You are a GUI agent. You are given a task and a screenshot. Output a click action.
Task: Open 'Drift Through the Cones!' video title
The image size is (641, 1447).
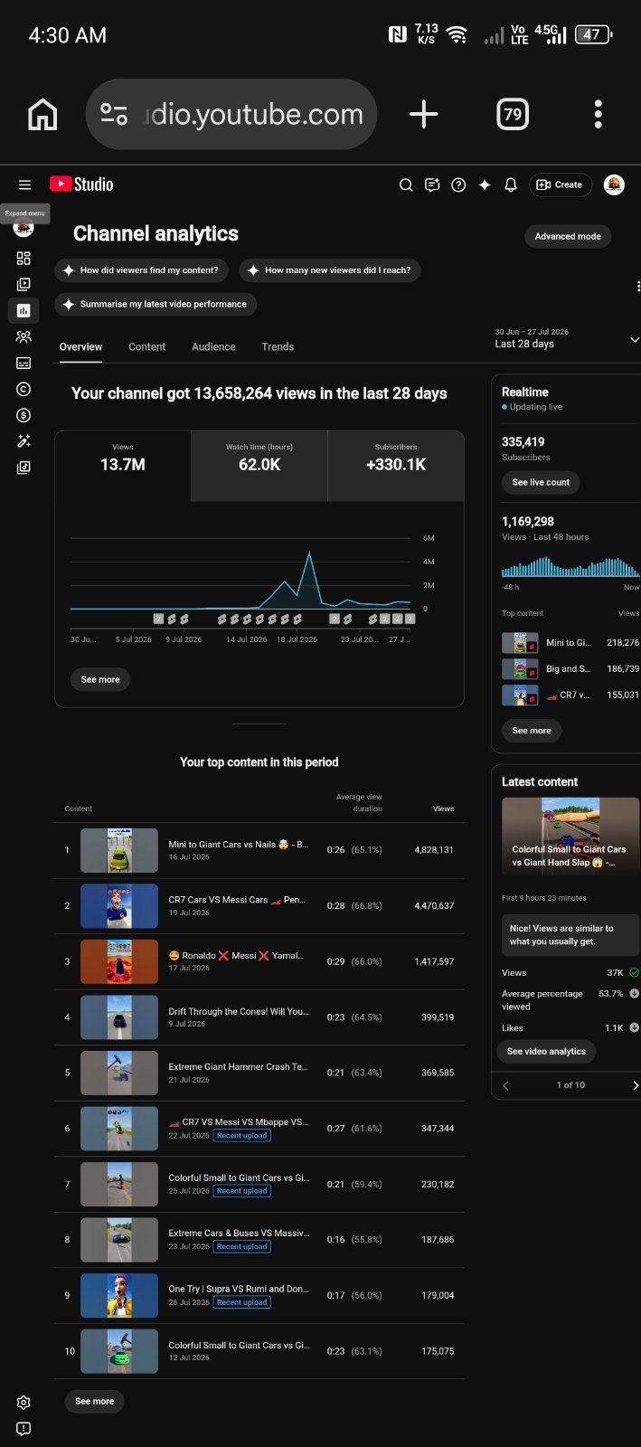pyautogui.click(x=239, y=1011)
